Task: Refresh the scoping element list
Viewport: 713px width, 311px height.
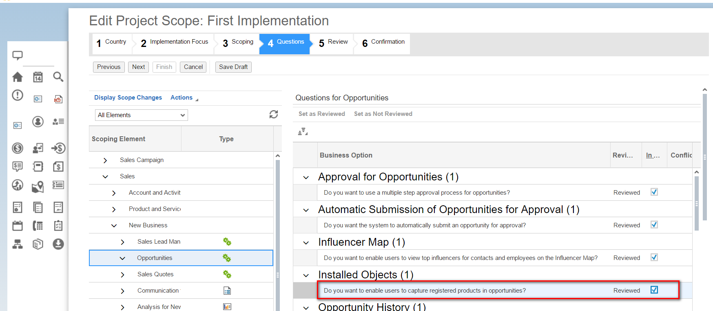Action: click(274, 115)
